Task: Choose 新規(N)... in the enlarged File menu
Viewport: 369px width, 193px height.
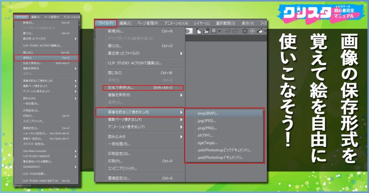Action: [x=140, y=31]
